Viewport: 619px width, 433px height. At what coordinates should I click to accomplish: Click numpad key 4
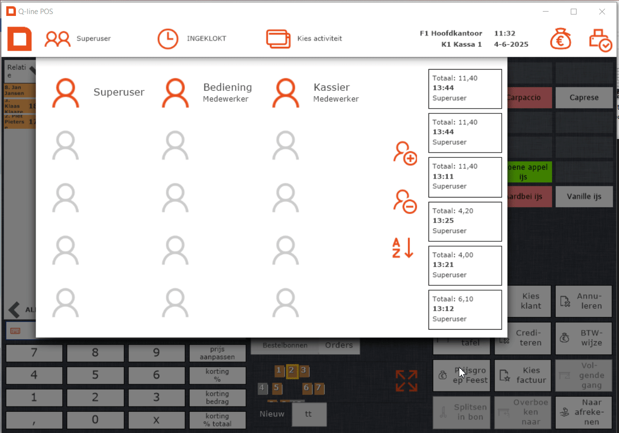(34, 376)
